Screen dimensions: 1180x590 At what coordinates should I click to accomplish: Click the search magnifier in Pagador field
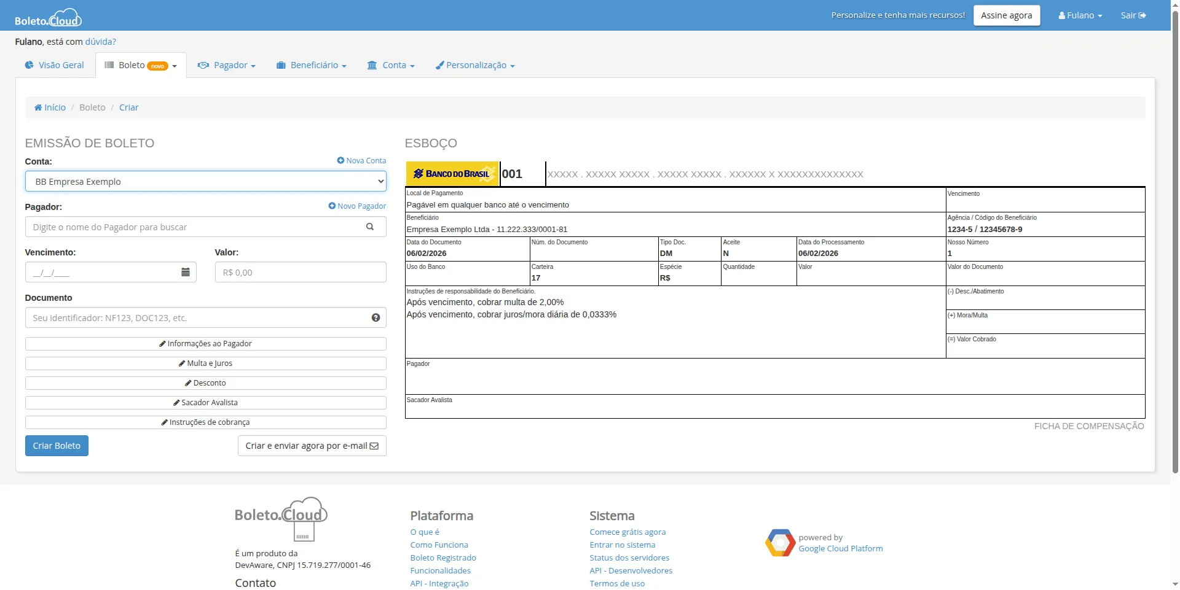[x=370, y=227]
